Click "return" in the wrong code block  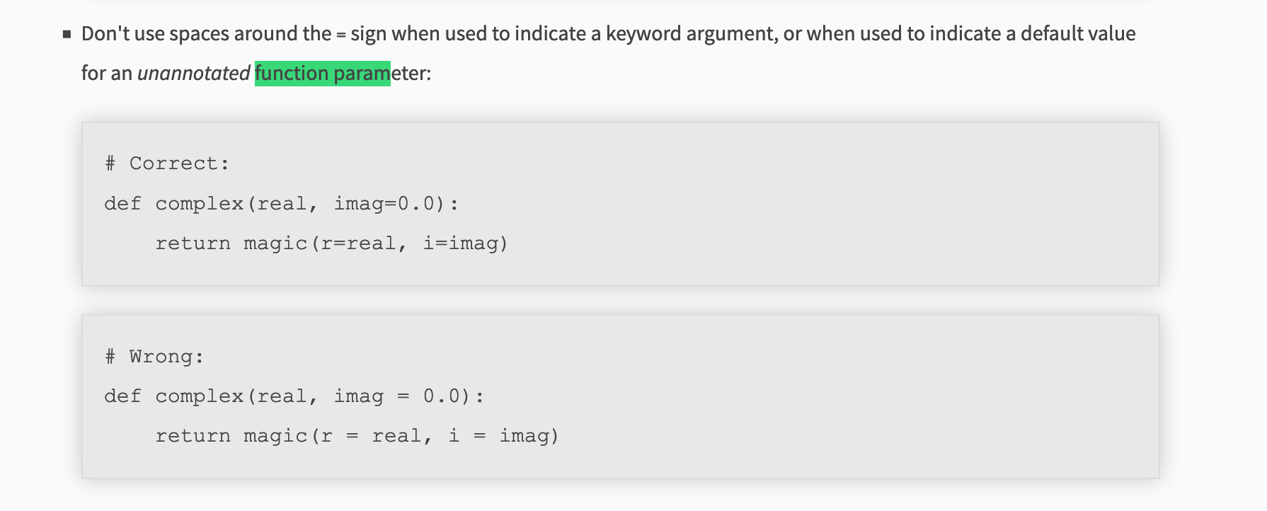[x=193, y=436]
